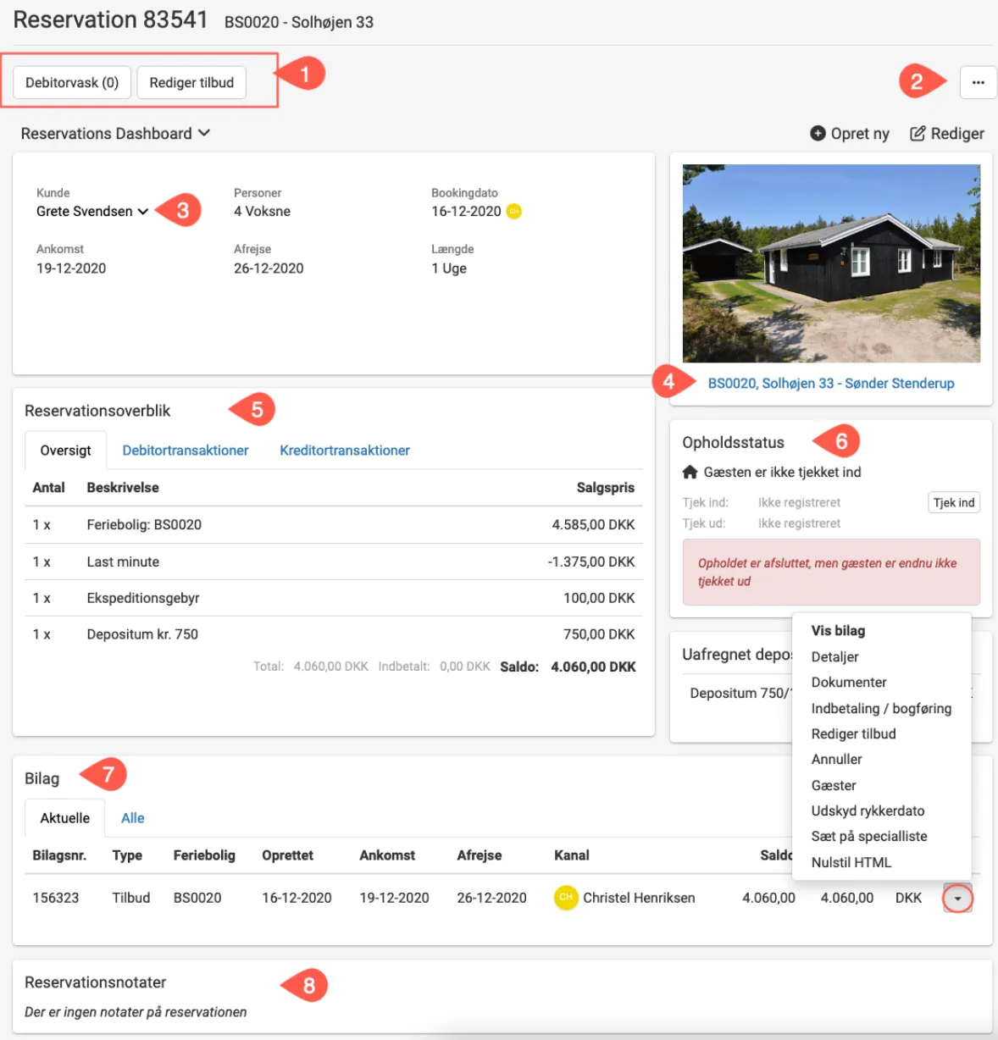The image size is (998, 1040).
Task: Open the three-dots more options menu
Action: [x=978, y=83]
